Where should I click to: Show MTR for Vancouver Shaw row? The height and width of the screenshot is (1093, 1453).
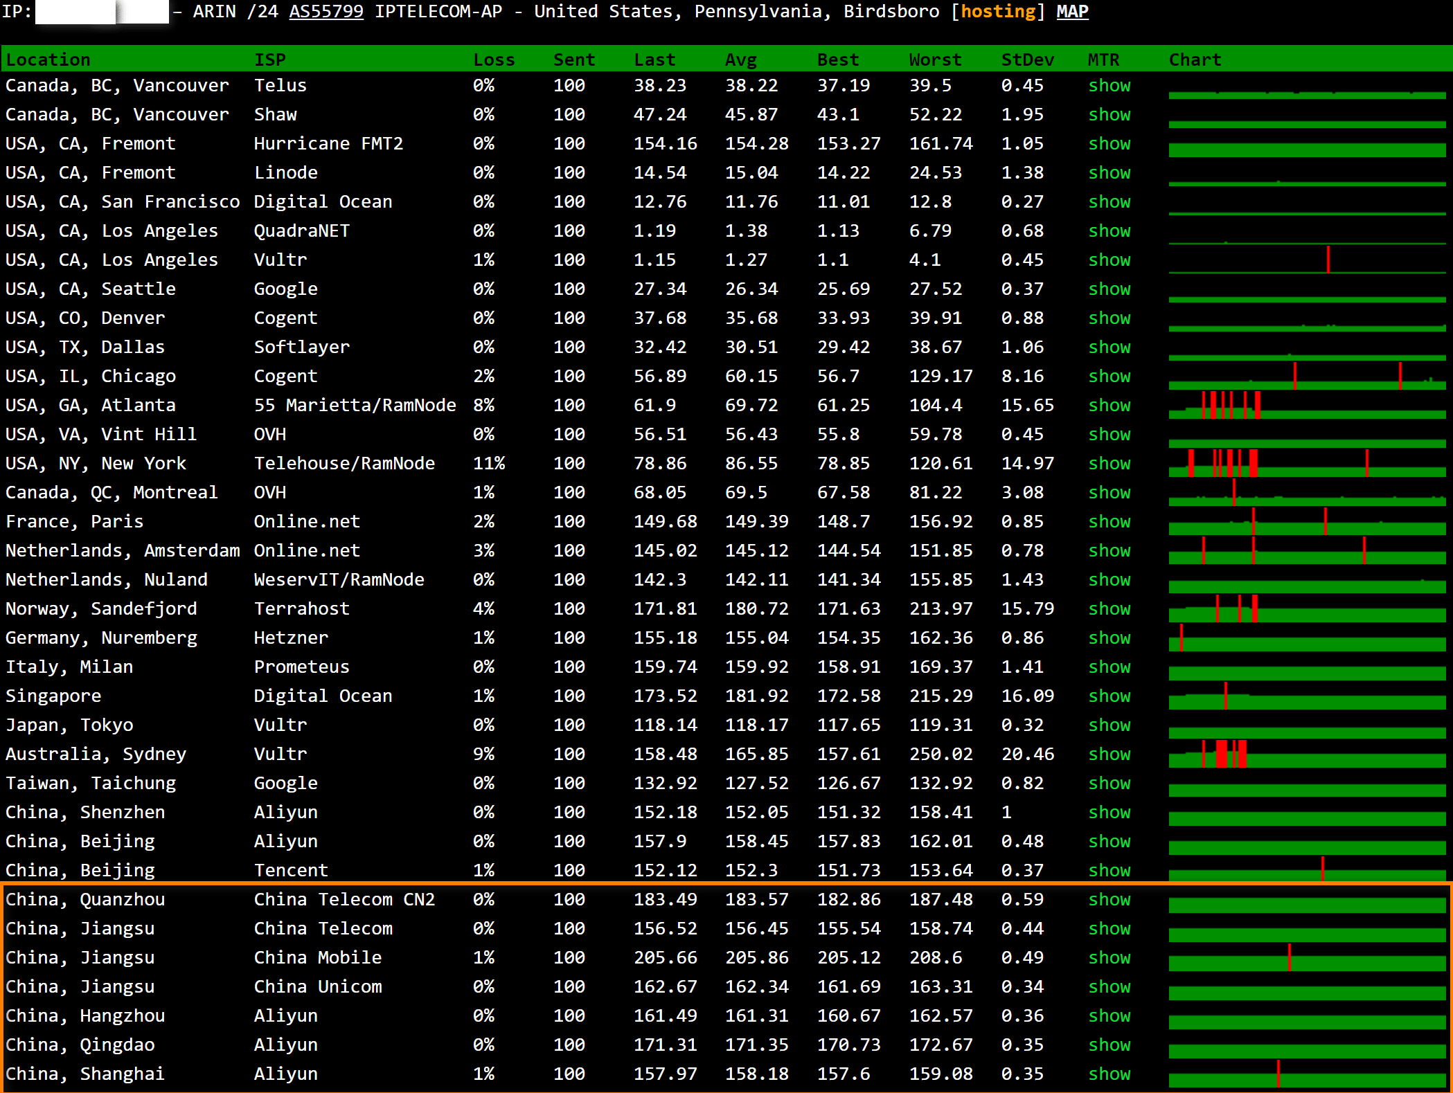coord(1109,114)
